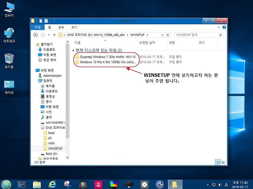This screenshot has width=253, height=189.
Task: Open the color palette taskbar icon
Action: (114, 184)
